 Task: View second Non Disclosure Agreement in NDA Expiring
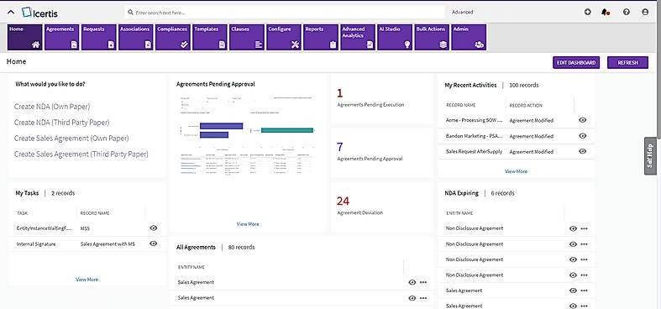[573, 244]
